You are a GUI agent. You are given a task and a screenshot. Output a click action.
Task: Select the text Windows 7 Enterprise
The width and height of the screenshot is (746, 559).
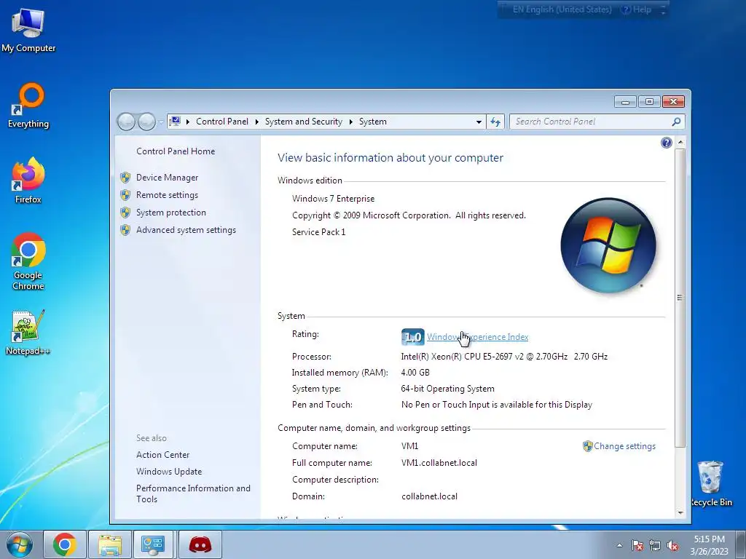click(x=333, y=199)
